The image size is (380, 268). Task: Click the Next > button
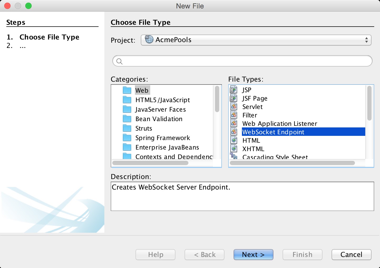point(253,255)
